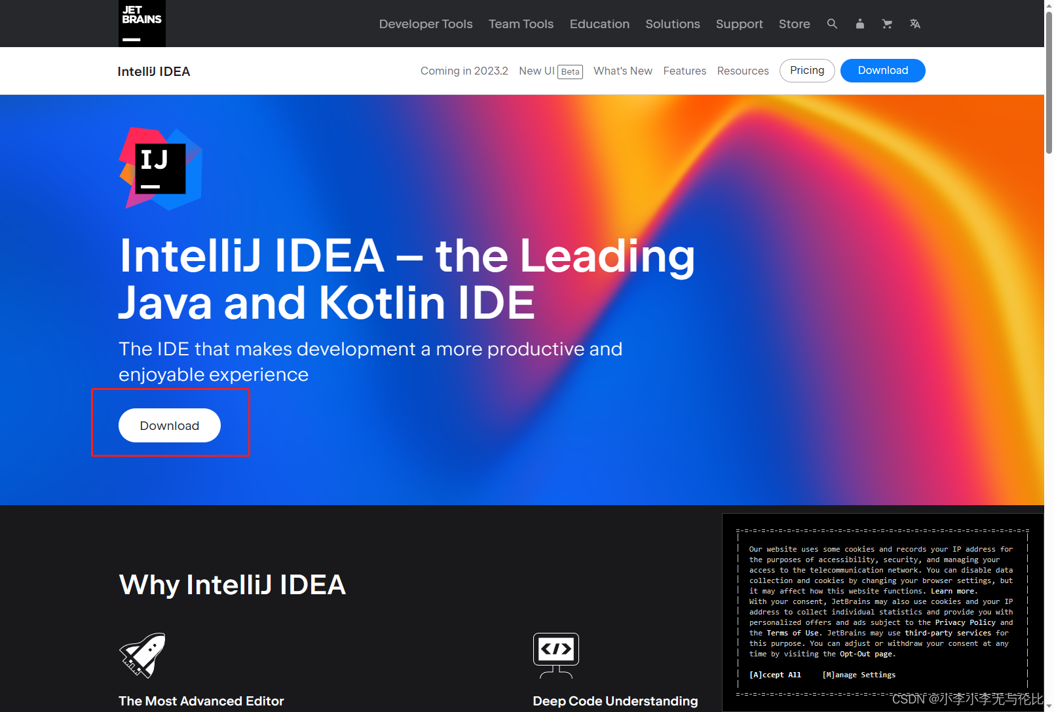Open the What's New page

[x=623, y=71]
